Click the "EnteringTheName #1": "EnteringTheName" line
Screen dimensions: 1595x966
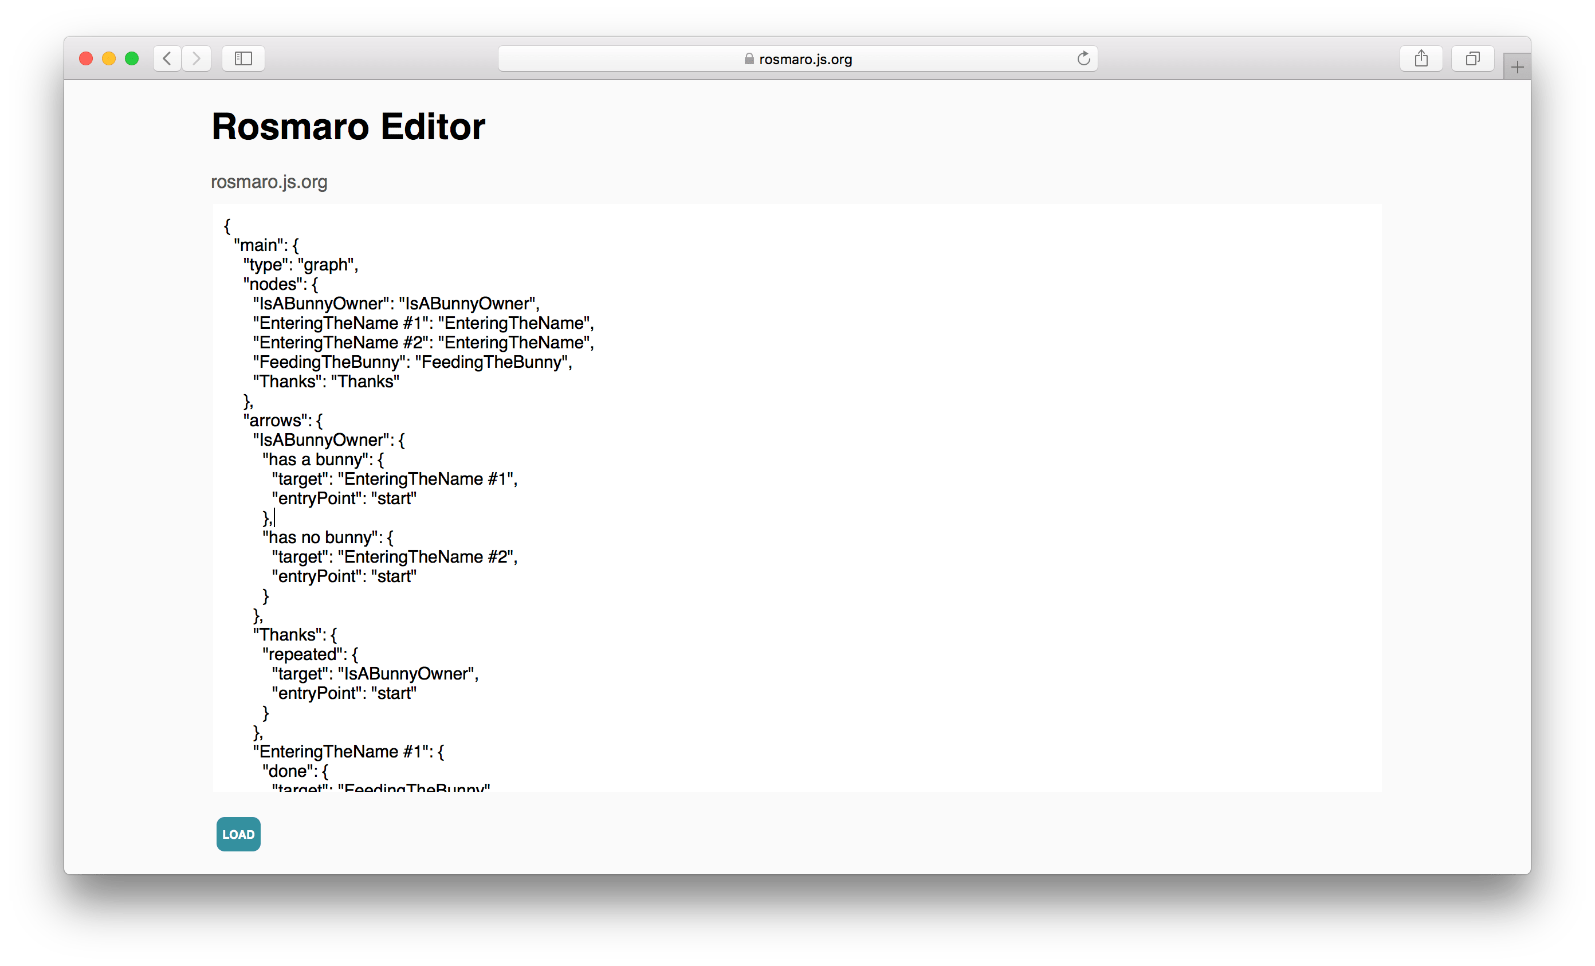423,323
